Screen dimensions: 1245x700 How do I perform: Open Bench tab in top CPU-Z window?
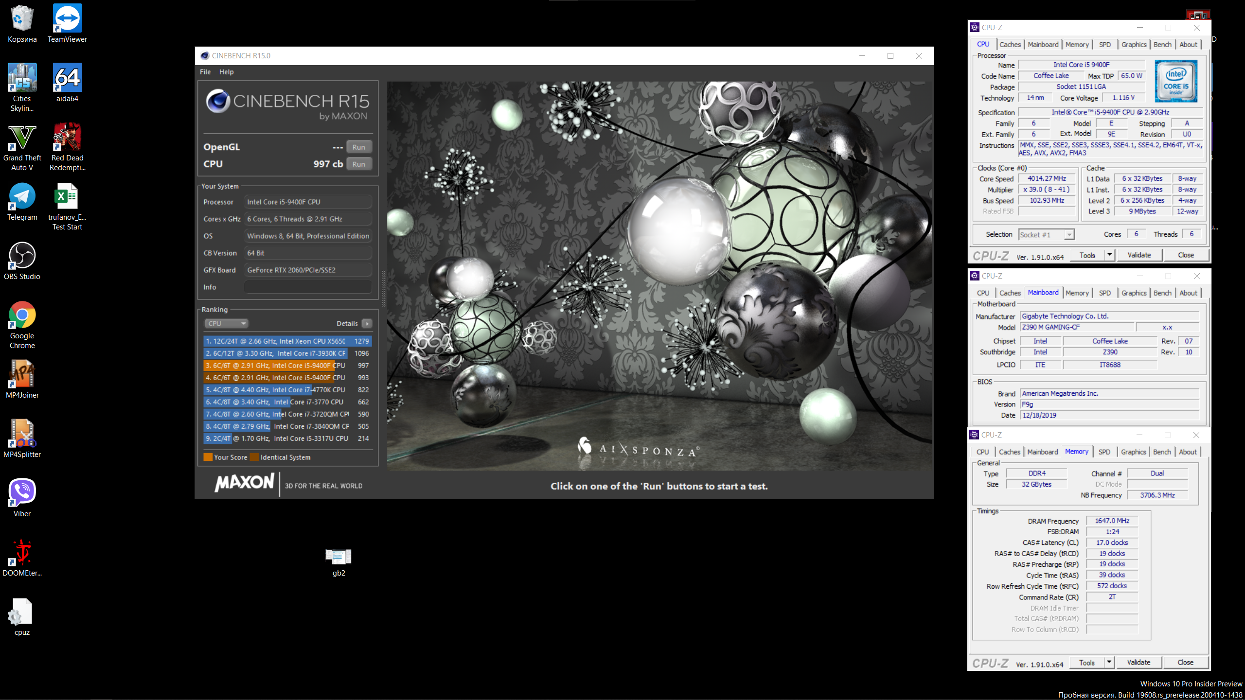[x=1163, y=45]
